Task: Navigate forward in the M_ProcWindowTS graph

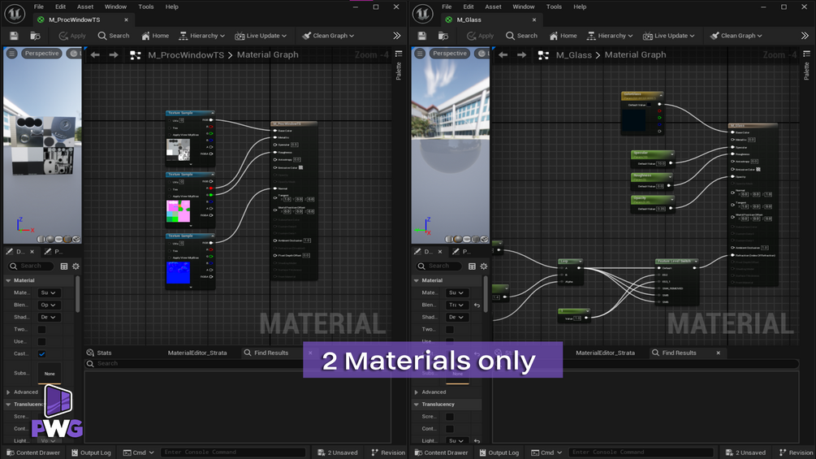Action: click(x=114, y=54)
